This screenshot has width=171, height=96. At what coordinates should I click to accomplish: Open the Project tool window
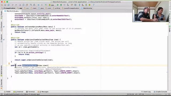pos(1,15)
